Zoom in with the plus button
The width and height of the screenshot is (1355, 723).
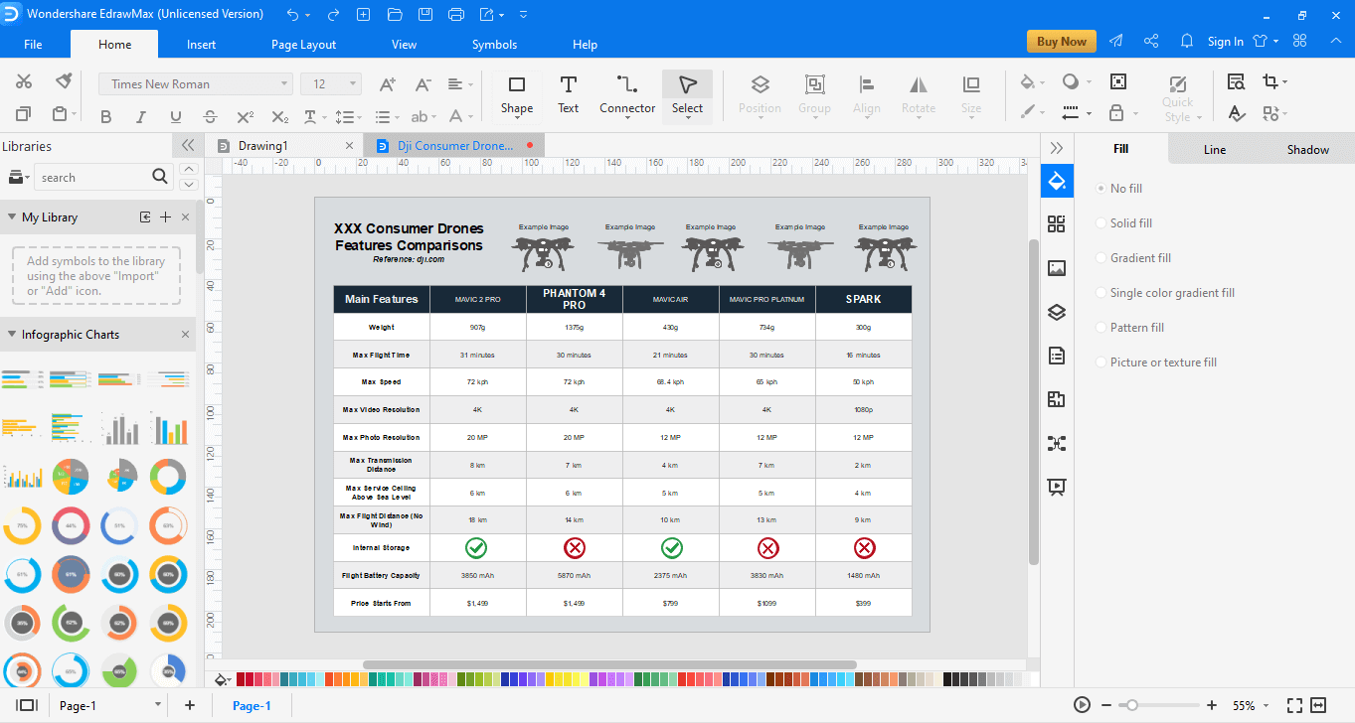click(x=1212, y=705)
